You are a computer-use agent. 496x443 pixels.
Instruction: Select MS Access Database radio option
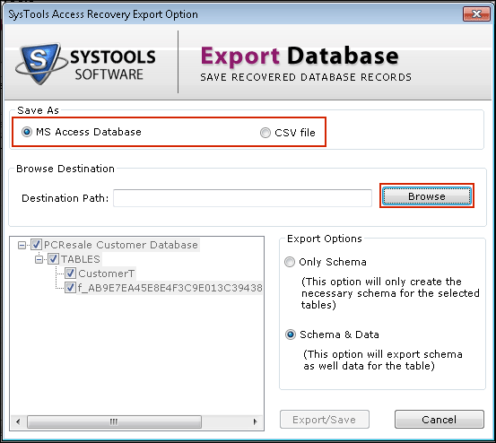click(27, 132)
